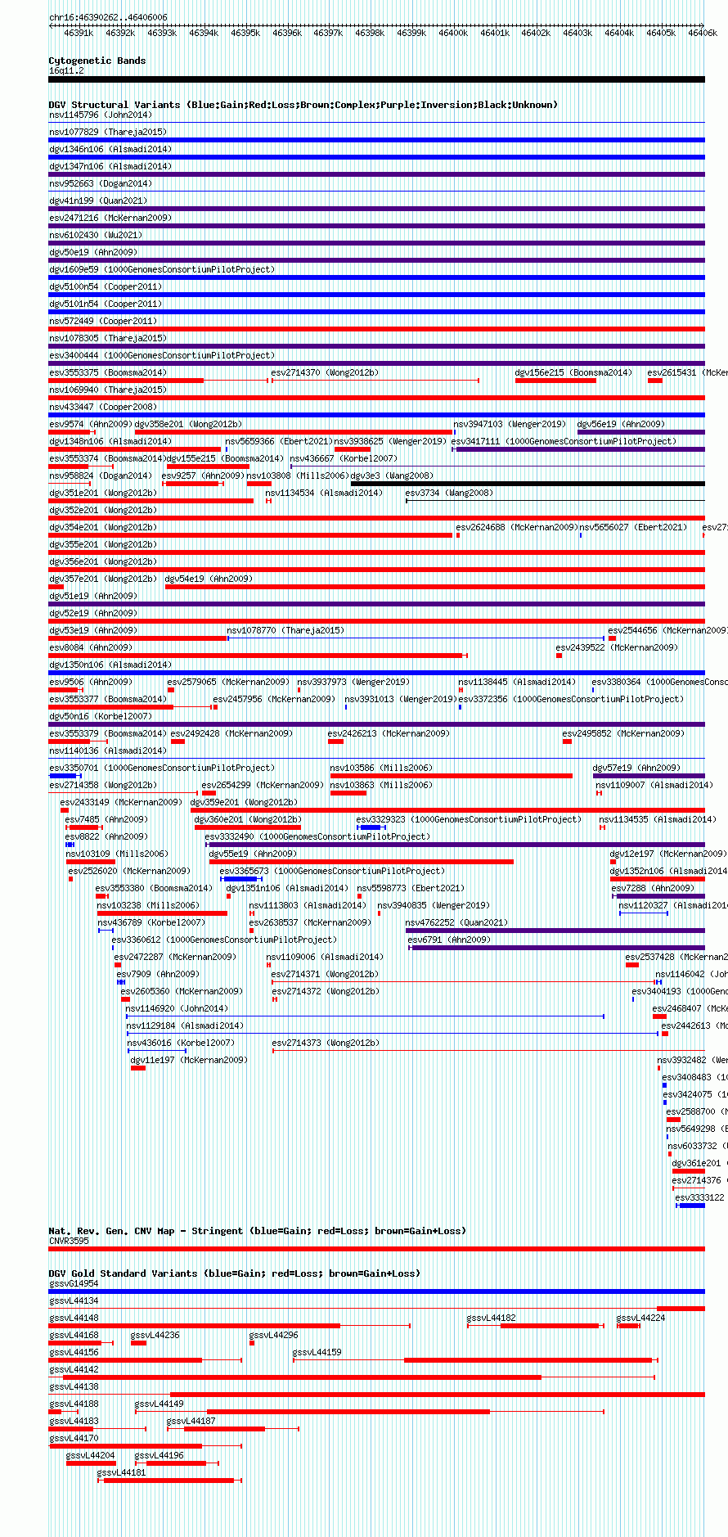Open the esv2471216 (McKernan2009) feature label
The image size is (728, 1537).
click(110, 218)
